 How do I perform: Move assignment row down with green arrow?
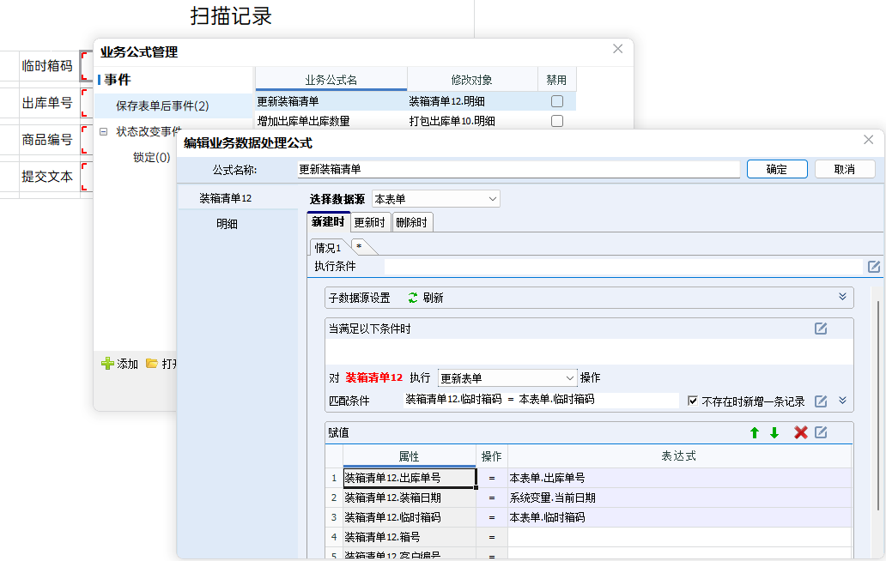[774, 433]
